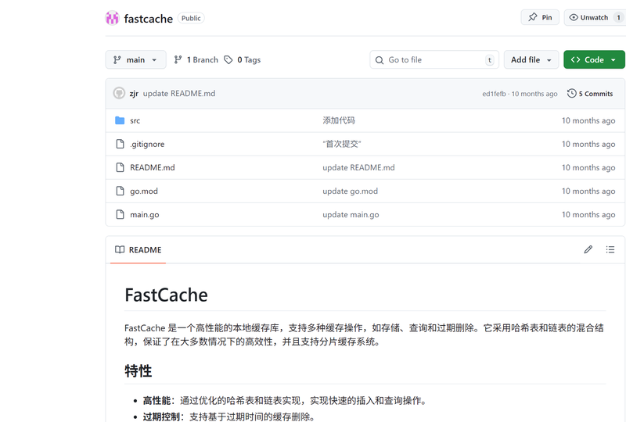The width and height of the screenshot is (626, 422).
Task: Click the pencil edit README icon
Action: [x=588, y=249]
